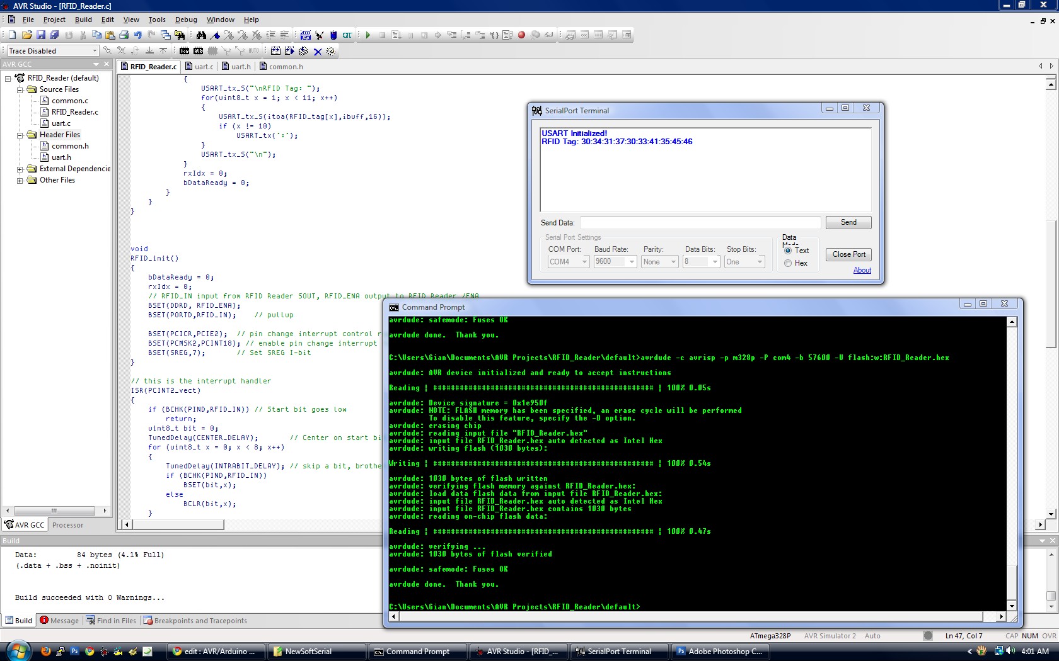Viewport: 1059px width, 661px height.
Task: Collapse the Source Files tree node
Action: point(20,90)
